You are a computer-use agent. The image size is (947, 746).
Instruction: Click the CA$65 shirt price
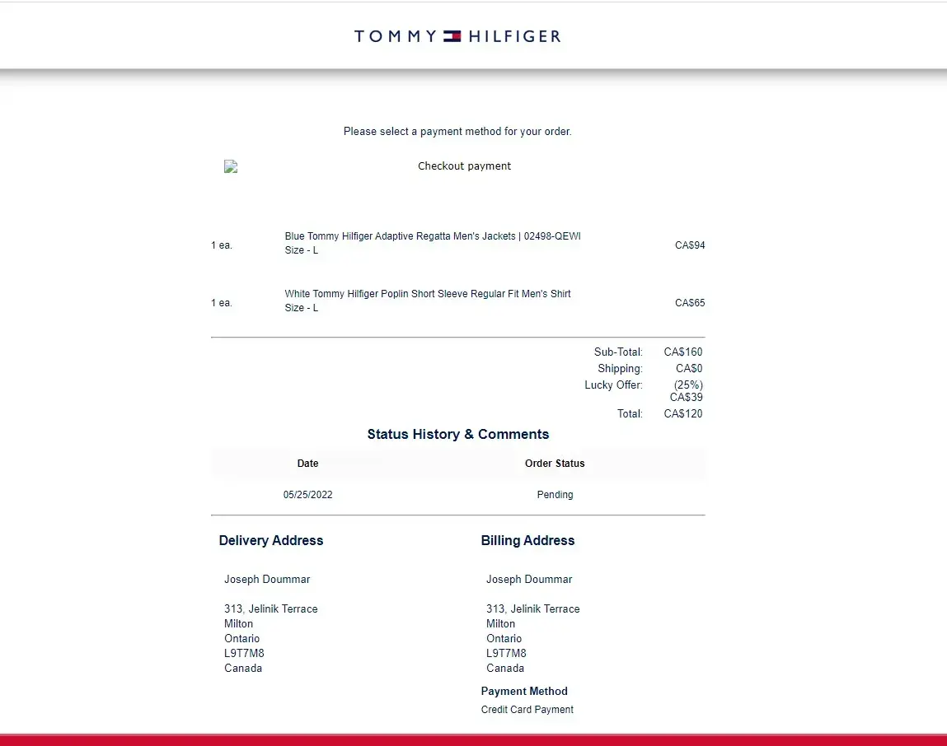click(690, 302)
